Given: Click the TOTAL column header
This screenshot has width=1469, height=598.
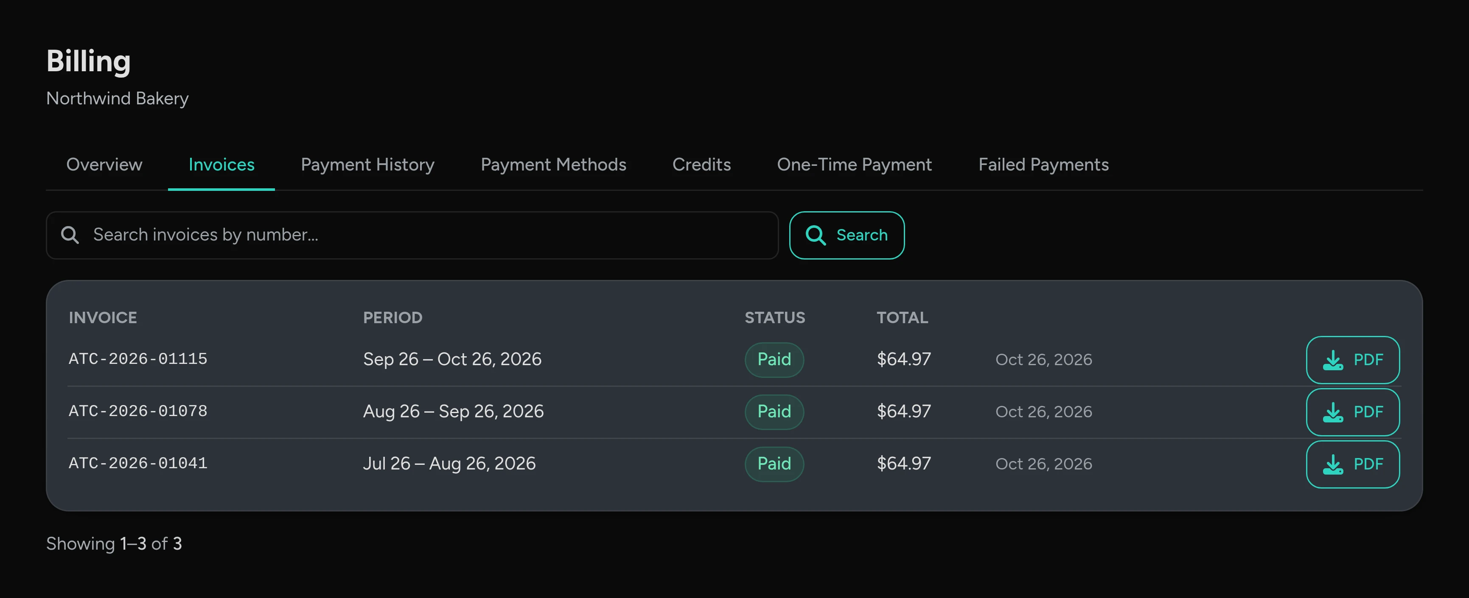Looking at the screenshot, I should [x=902, y=318].
